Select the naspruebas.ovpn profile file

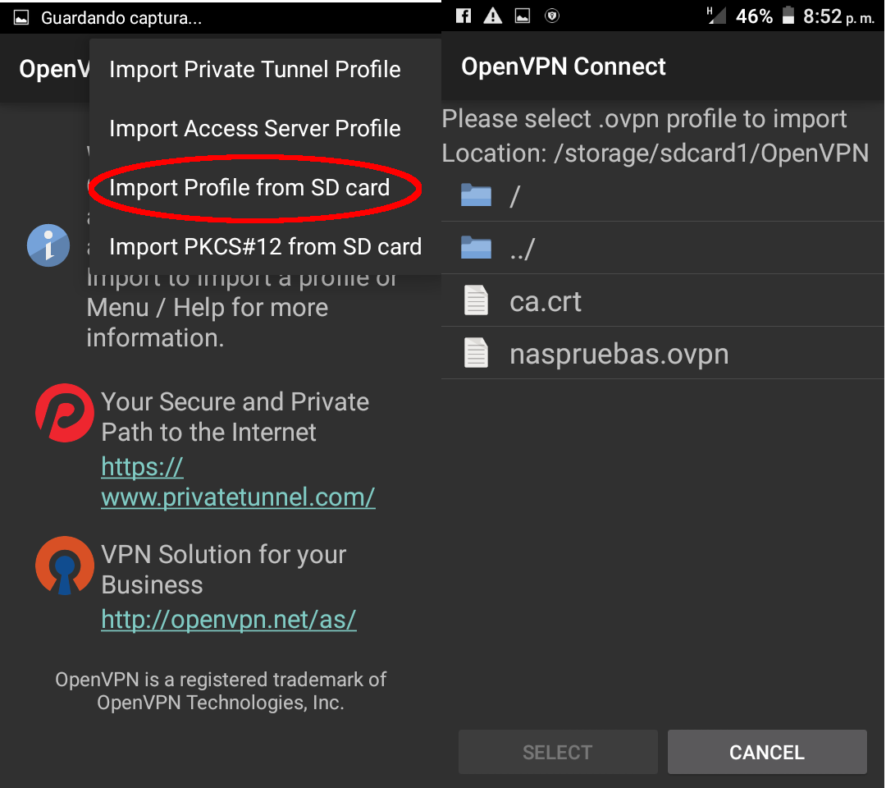(619, 354)
